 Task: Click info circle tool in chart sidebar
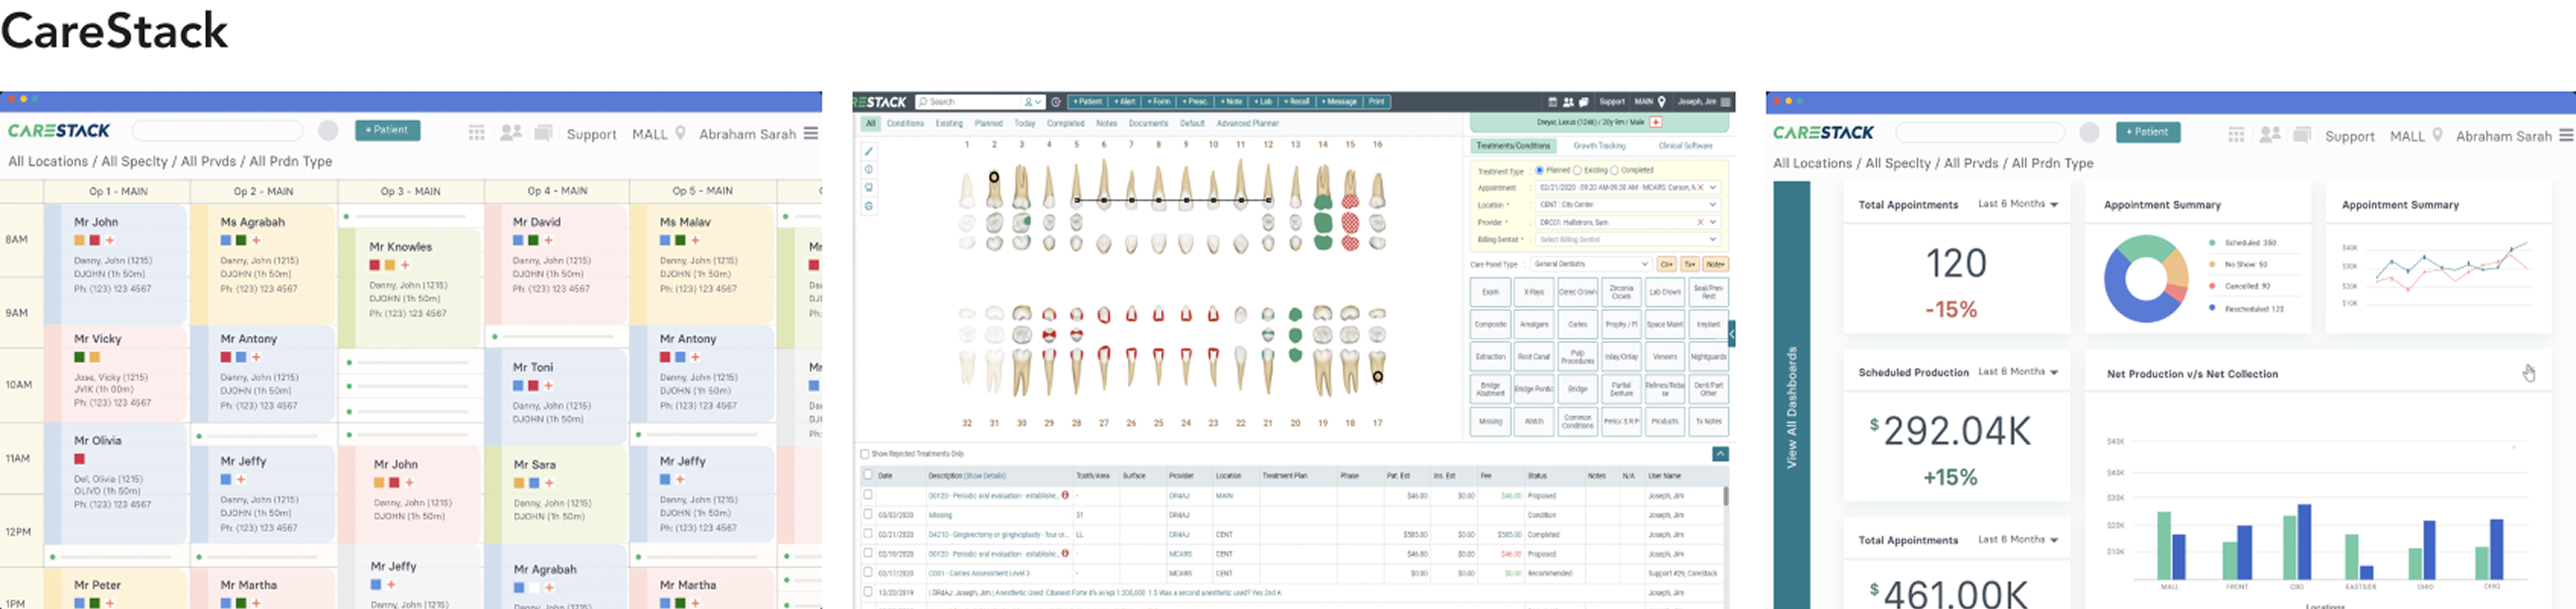point(869,169)
